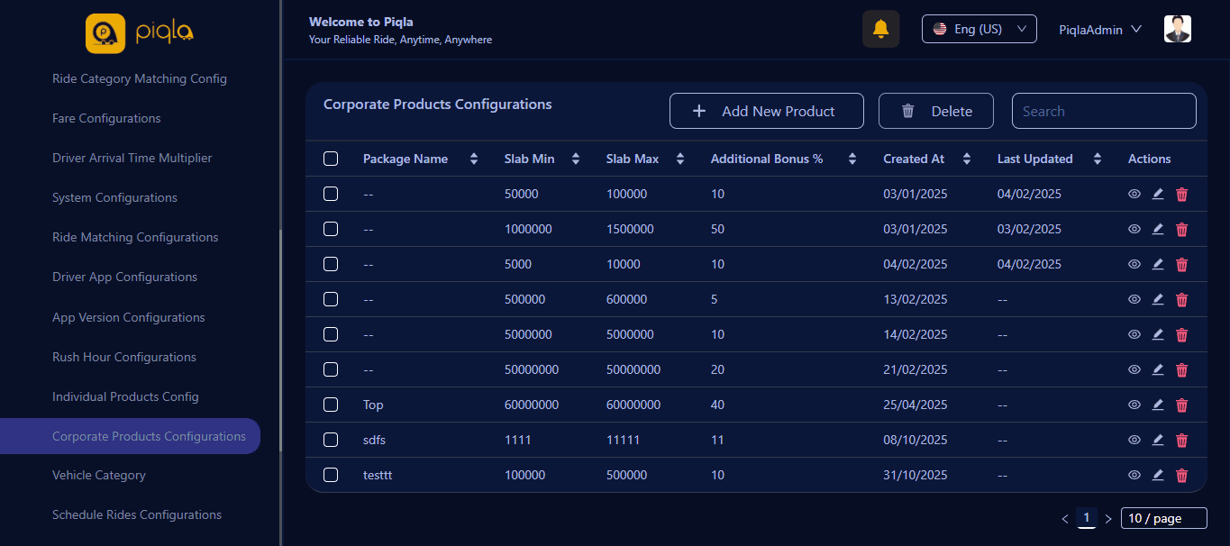Go to Driver Arrival Time Multiplier

[x=132, y=158]
